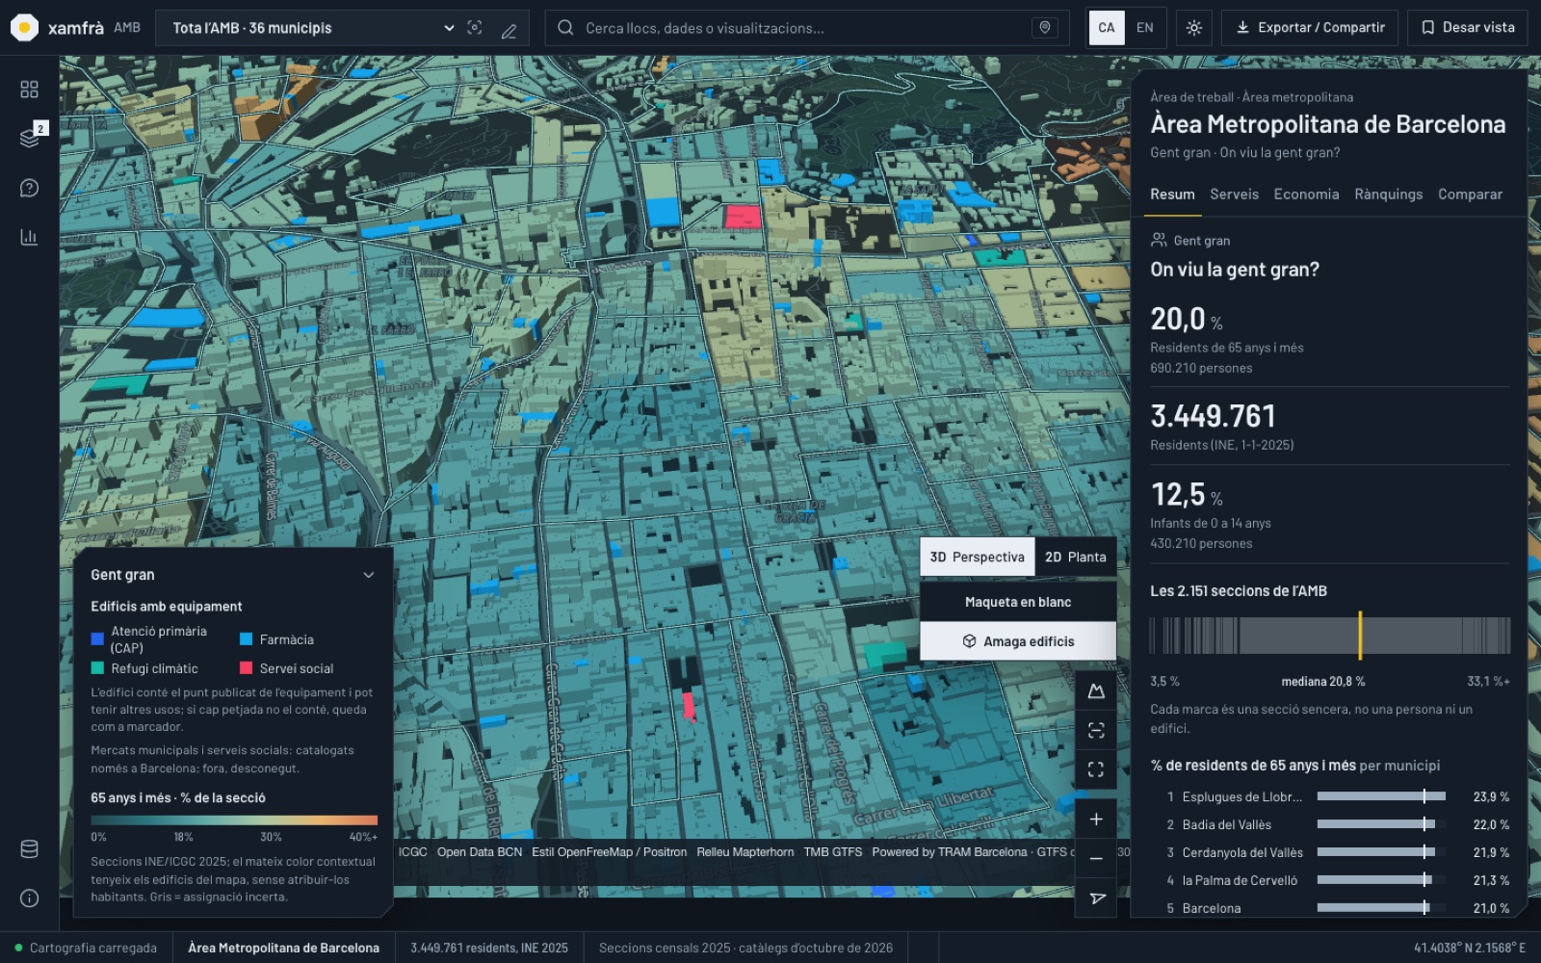Select 2D Planta view
1541x963 pixels.
(1076, 557)
